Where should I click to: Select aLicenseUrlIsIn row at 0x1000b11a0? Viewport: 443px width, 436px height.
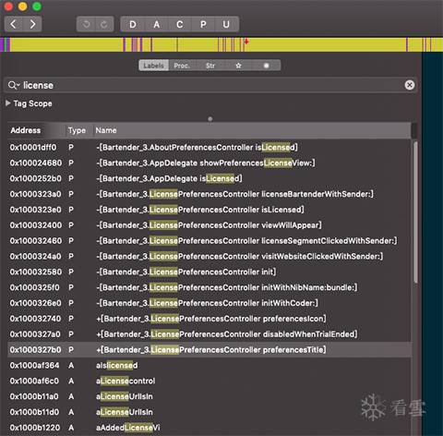click(210, 396)
